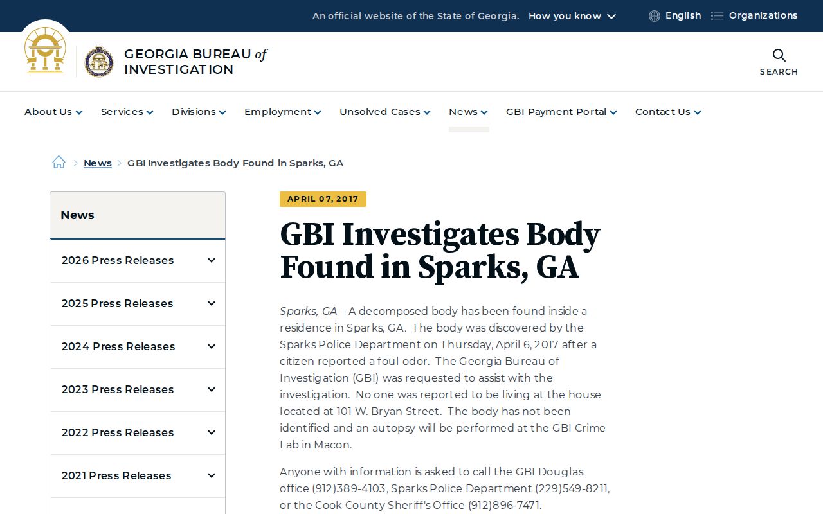Screen dimensions: 823x514
Task: Click the globe icon beside English
Action: point(655,16)
